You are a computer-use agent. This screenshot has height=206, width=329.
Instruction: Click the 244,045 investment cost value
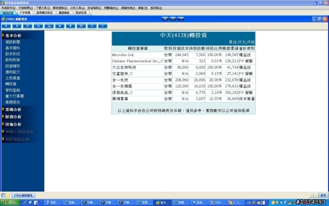[x=181, y=55]
